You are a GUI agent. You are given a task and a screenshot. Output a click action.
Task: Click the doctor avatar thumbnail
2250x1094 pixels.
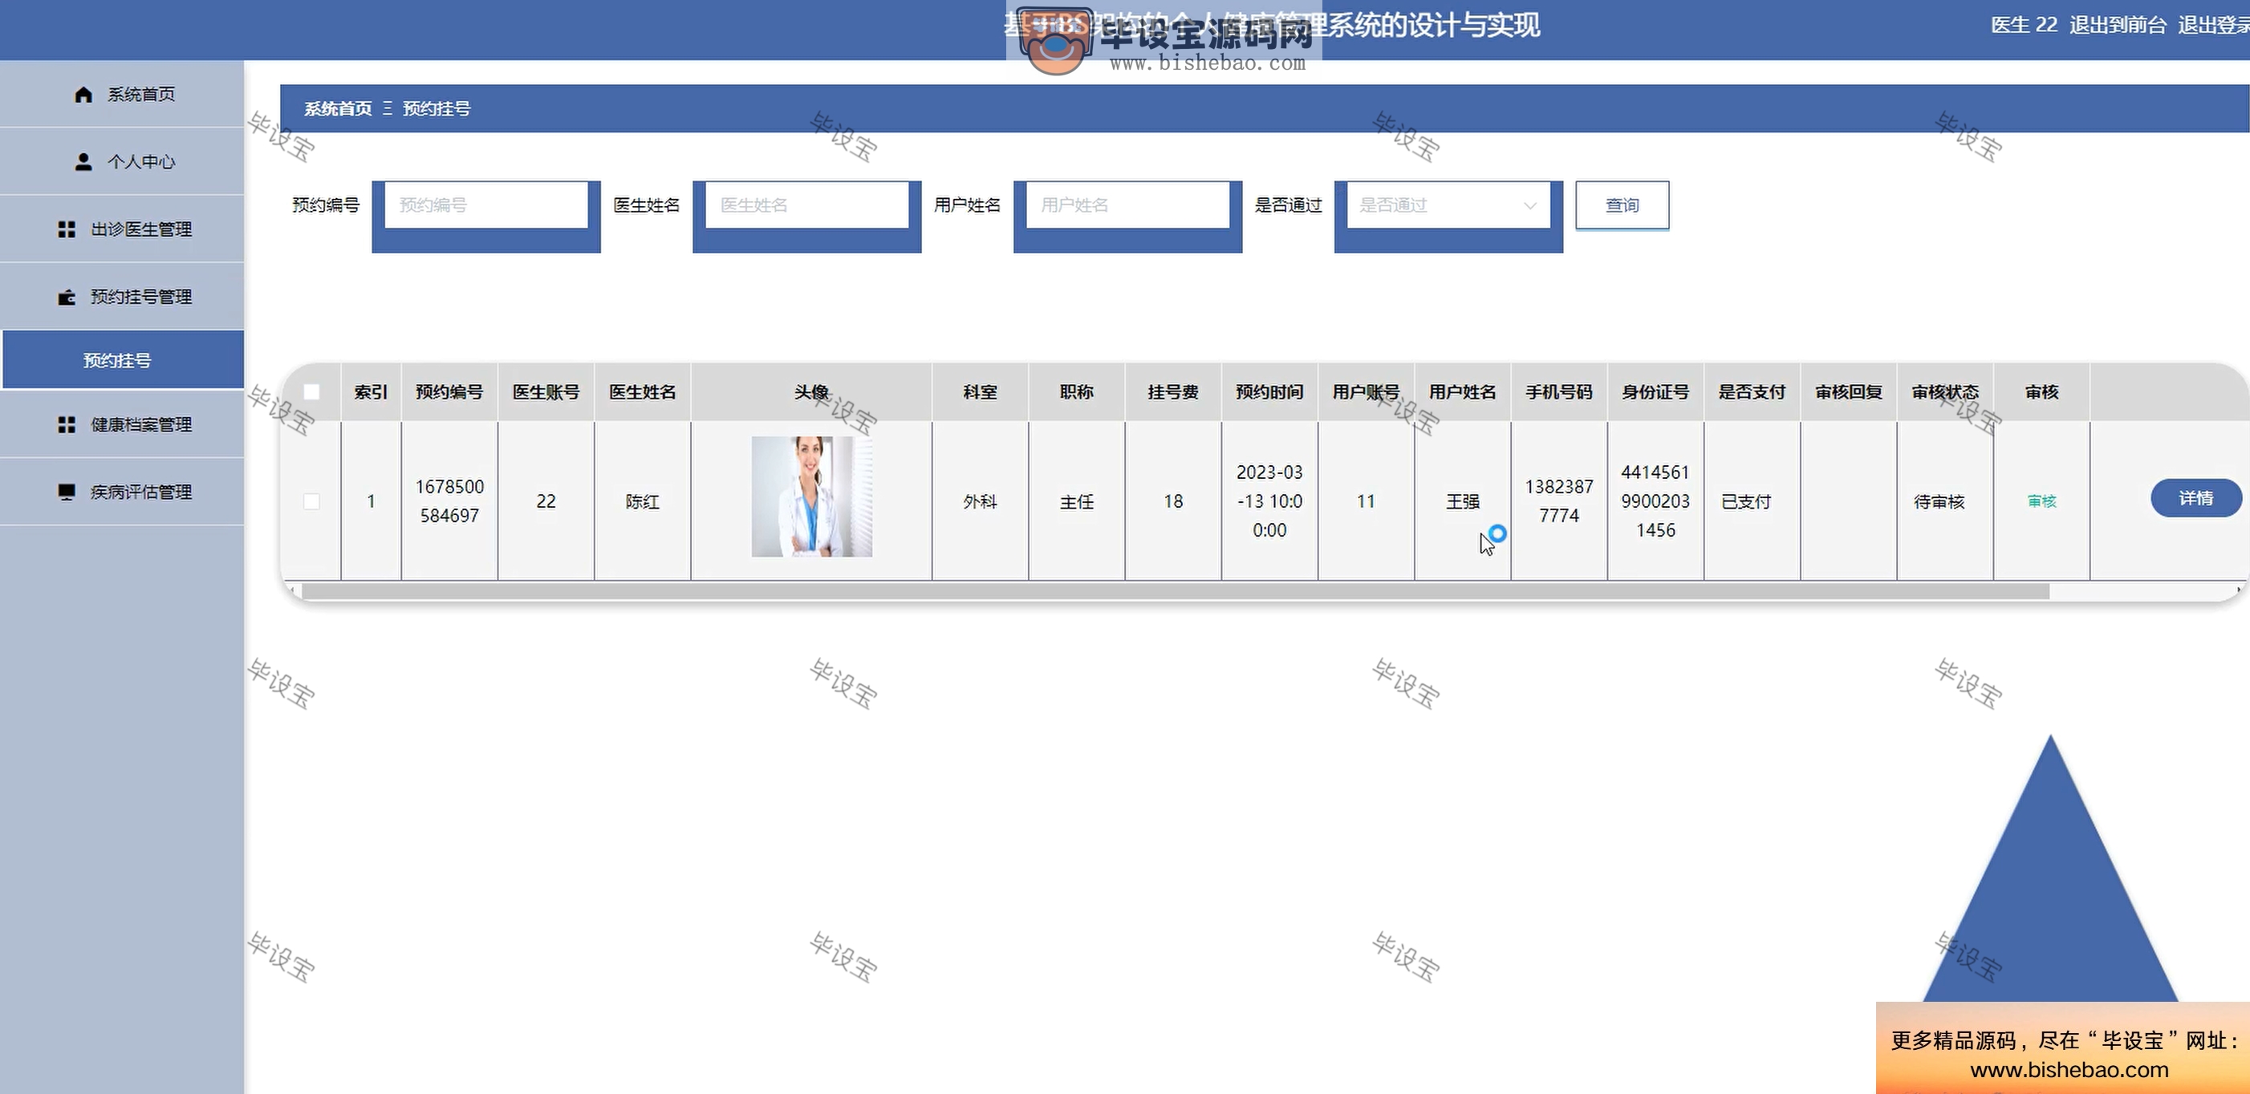click(x=811, y=496)
